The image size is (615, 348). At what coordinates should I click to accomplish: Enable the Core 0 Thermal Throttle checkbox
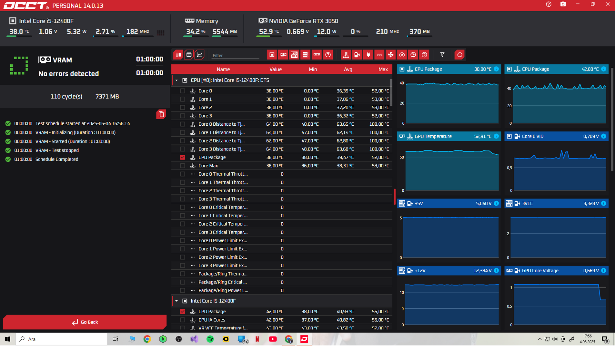tap(183, 174)
